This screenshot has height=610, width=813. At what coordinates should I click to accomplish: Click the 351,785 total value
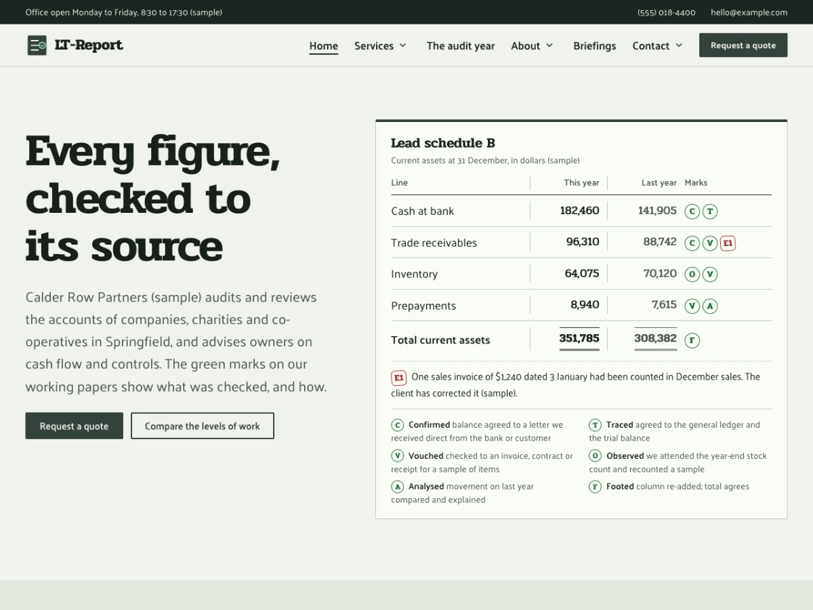[579, 338]
